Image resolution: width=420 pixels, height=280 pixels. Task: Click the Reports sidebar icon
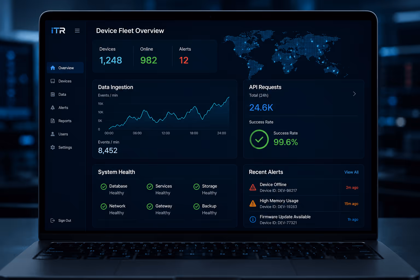tap(53, 121)
